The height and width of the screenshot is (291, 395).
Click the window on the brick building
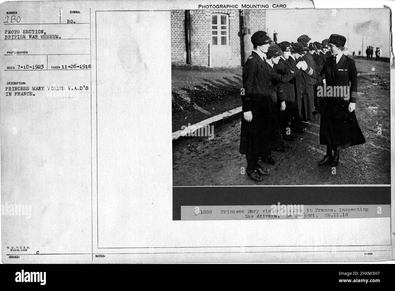tap(219, 29)
